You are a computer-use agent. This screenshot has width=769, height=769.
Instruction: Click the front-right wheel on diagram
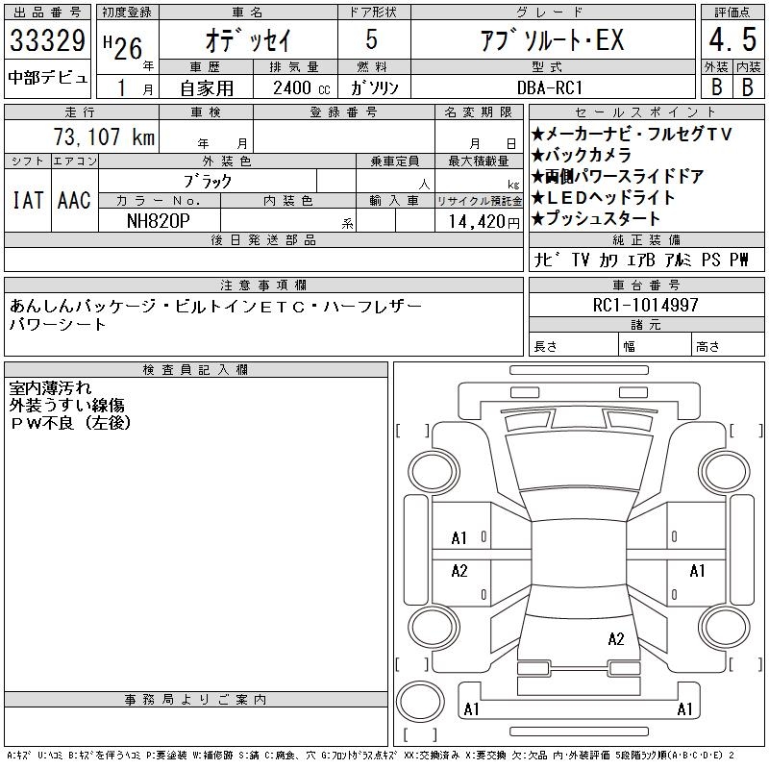(x=725, y=471)
